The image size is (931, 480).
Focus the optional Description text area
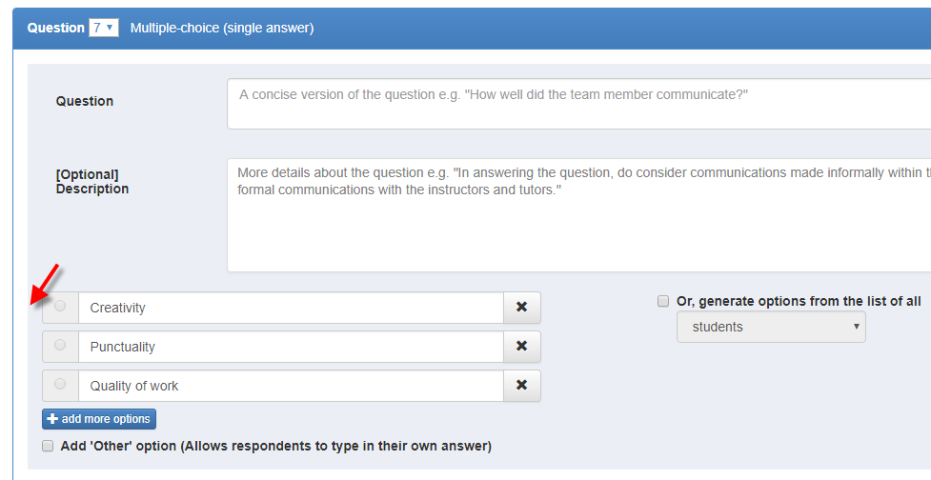tap(579, 215)
